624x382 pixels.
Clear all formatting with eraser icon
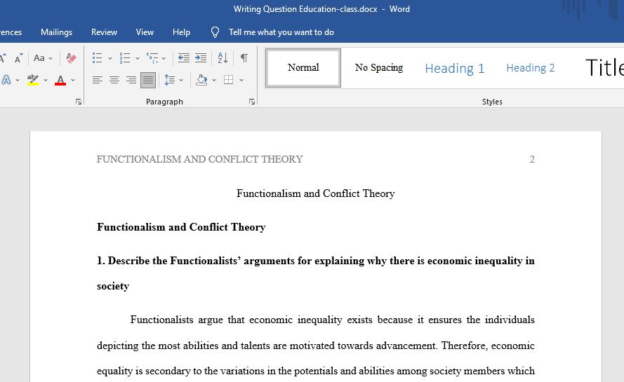click(71, 58)
